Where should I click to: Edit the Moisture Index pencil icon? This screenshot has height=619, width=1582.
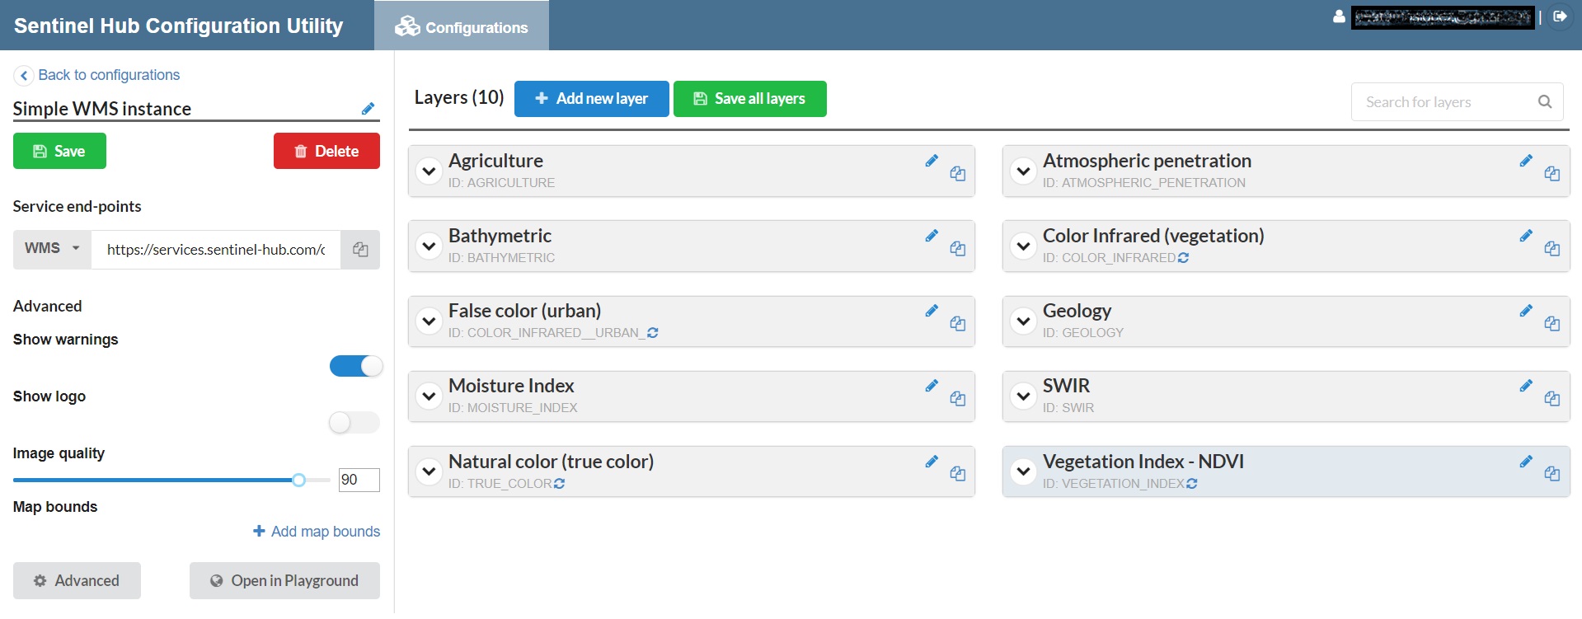(932, 386)
